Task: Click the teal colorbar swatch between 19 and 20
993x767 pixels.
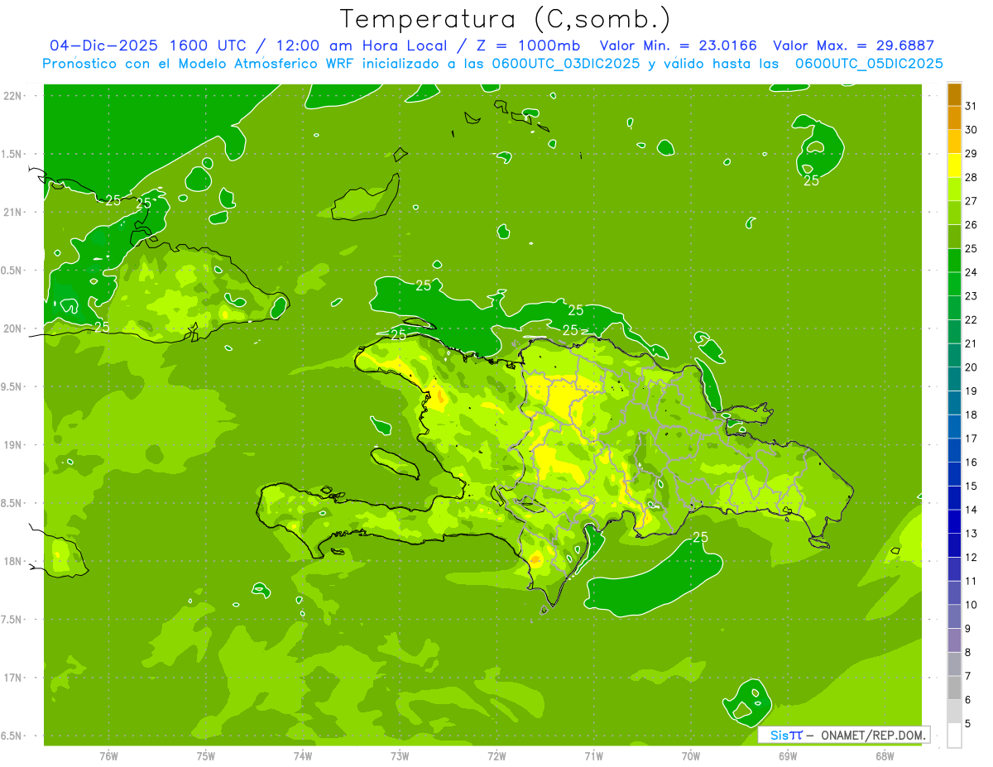Action: pyautogui.click(x=954, y=379)
